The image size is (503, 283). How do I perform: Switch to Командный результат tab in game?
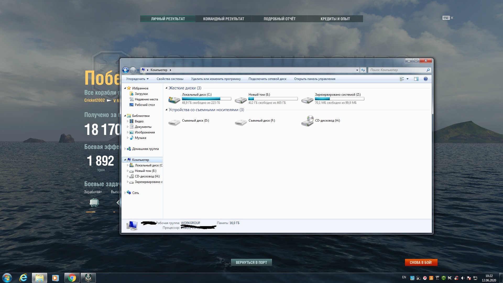click(x=223, y=19)
